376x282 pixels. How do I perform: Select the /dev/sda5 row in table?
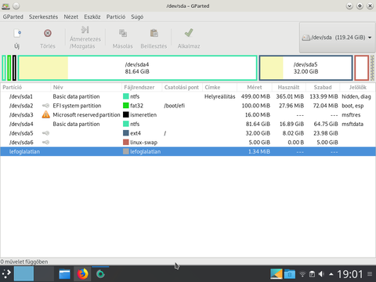188,133
